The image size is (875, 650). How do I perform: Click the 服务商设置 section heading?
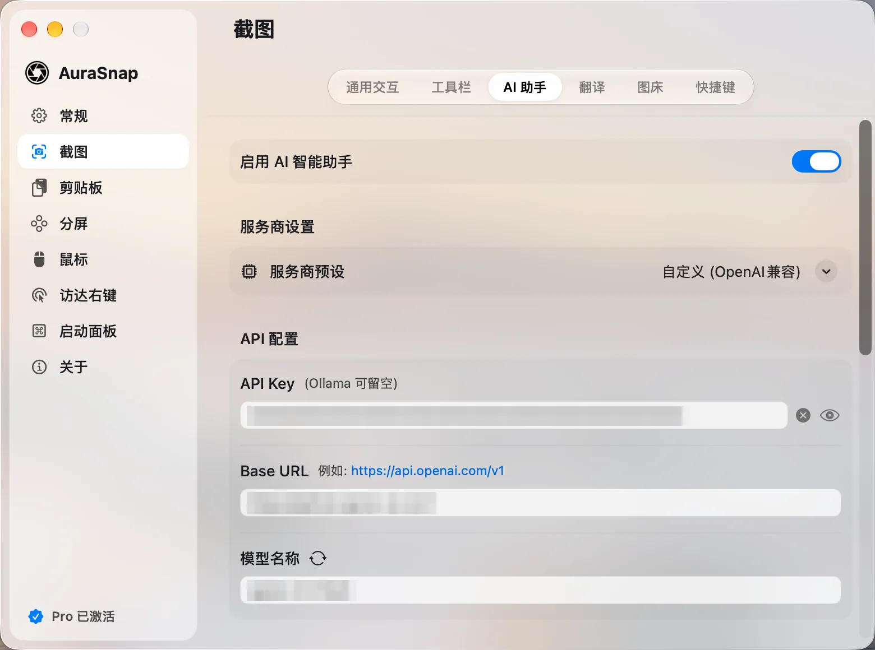[277, 227]
